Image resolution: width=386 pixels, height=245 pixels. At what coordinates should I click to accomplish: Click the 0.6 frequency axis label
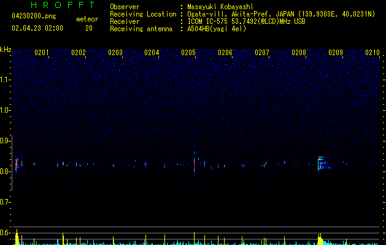(x=5, y=233)
